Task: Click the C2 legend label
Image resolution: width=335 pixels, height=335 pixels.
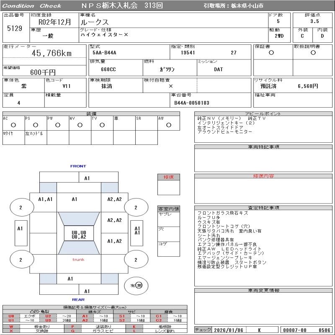Action: tap(159, 320)
